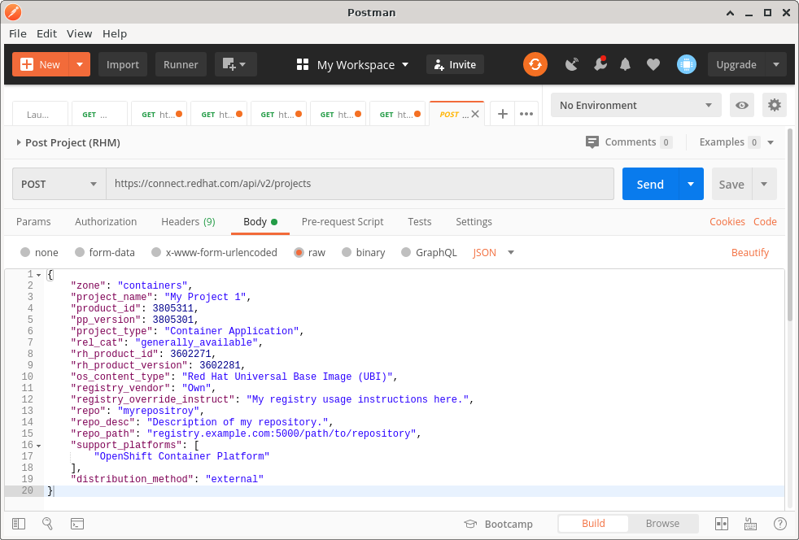799x540 pixels.
Task: Open the My Workspace dropdown
Action: point(363,65)
